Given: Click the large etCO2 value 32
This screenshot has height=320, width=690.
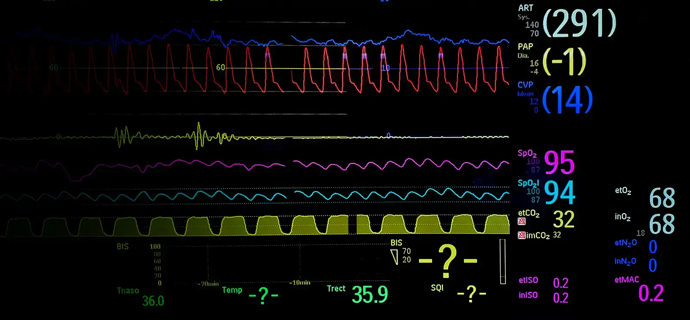Looking at the screenshot, I should (x=564, y=220).
